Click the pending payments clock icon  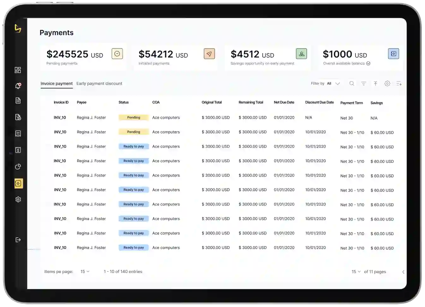click(x=117, y=54)
